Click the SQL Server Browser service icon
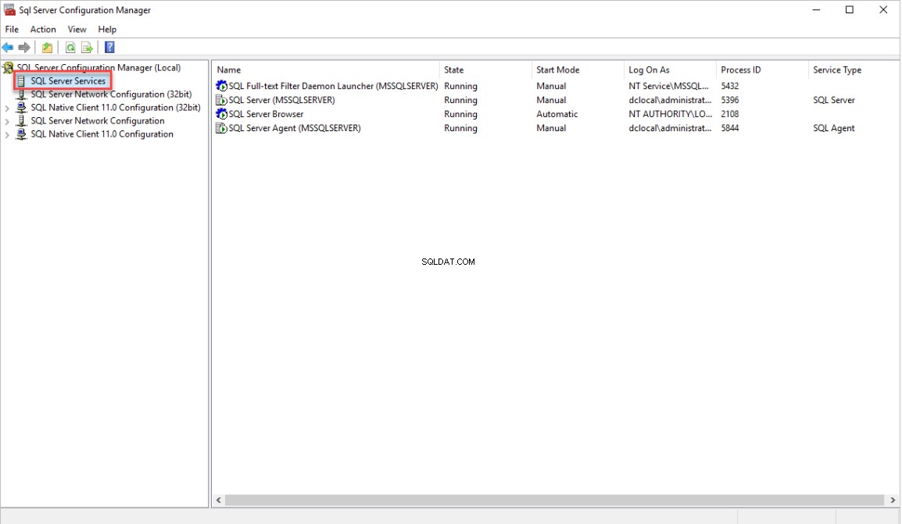This screenshot has height=524, width=902. point(221,114)
